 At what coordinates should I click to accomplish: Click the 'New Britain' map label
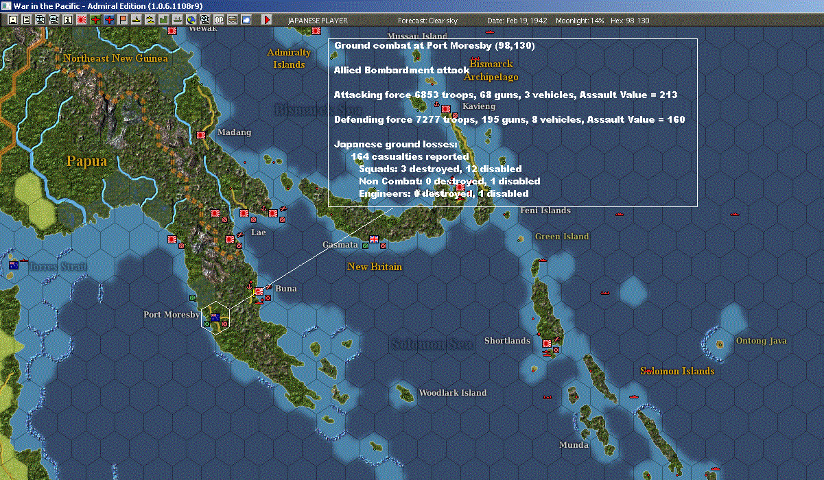tap(375, 267)
